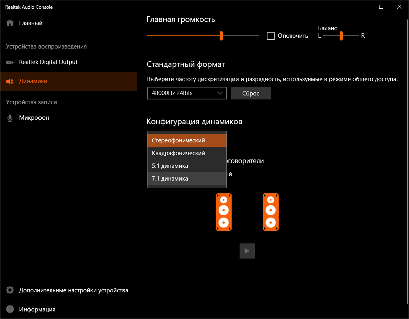Select the 5.1 динамика option
The height and width of the screenshot is (319, 409).
187,166
